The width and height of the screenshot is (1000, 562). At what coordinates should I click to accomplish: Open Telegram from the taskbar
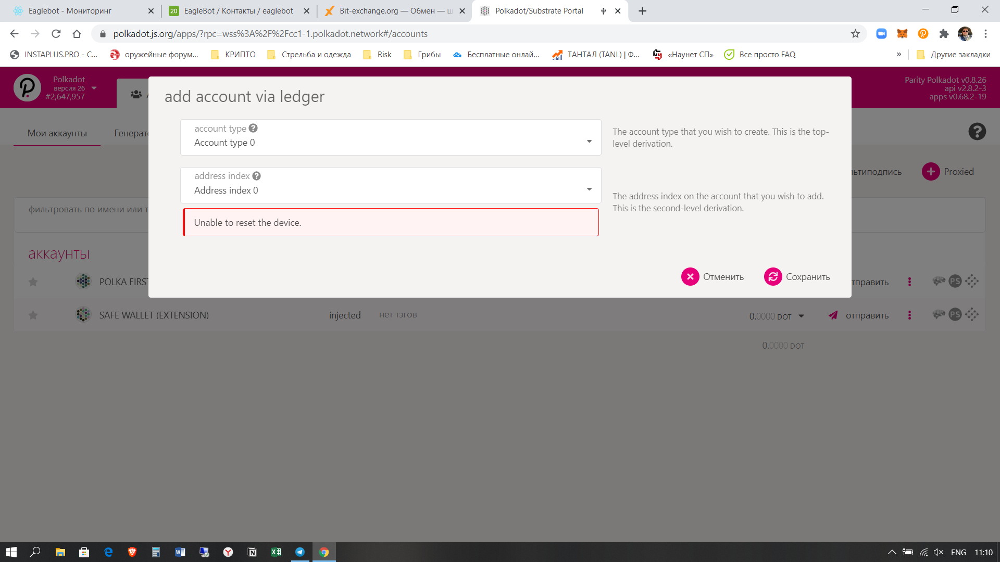[300, 552]
